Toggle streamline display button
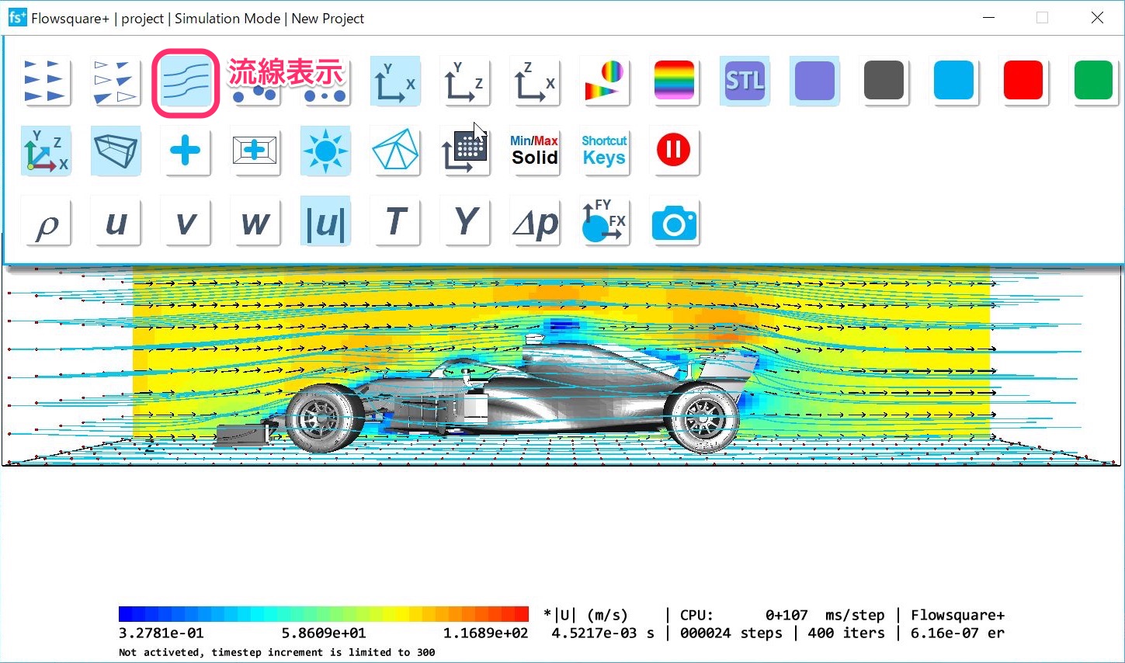Image resolution: width=1125 pixels, height=663 pixels. coord(186,83)
